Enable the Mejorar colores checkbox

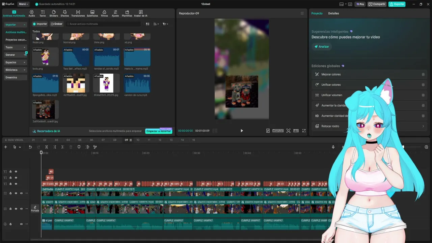click(x=423, y=74)
